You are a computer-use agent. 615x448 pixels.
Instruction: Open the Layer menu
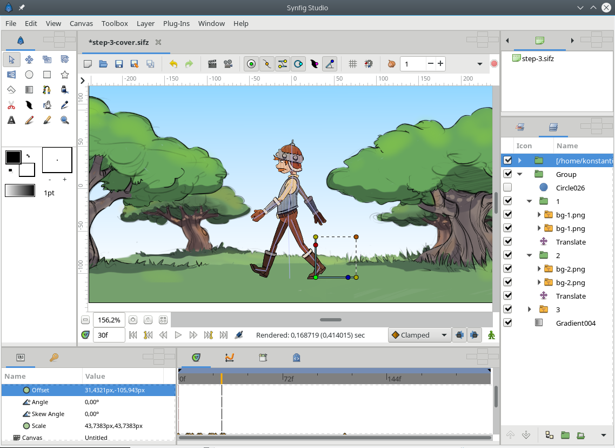coord(145,23)
